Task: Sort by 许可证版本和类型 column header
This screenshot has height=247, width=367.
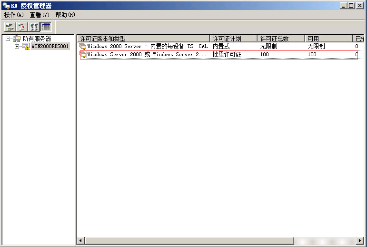Action: pos(143,39)
